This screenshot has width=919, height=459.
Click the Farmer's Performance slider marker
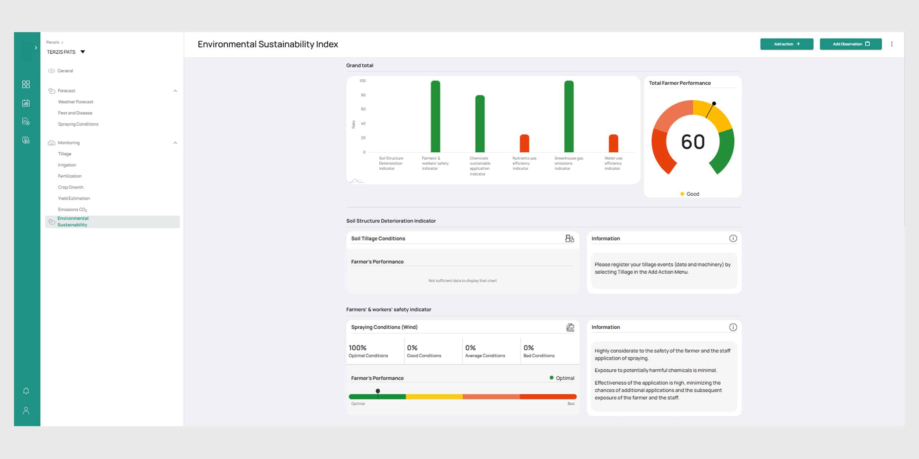coord(378,391)
